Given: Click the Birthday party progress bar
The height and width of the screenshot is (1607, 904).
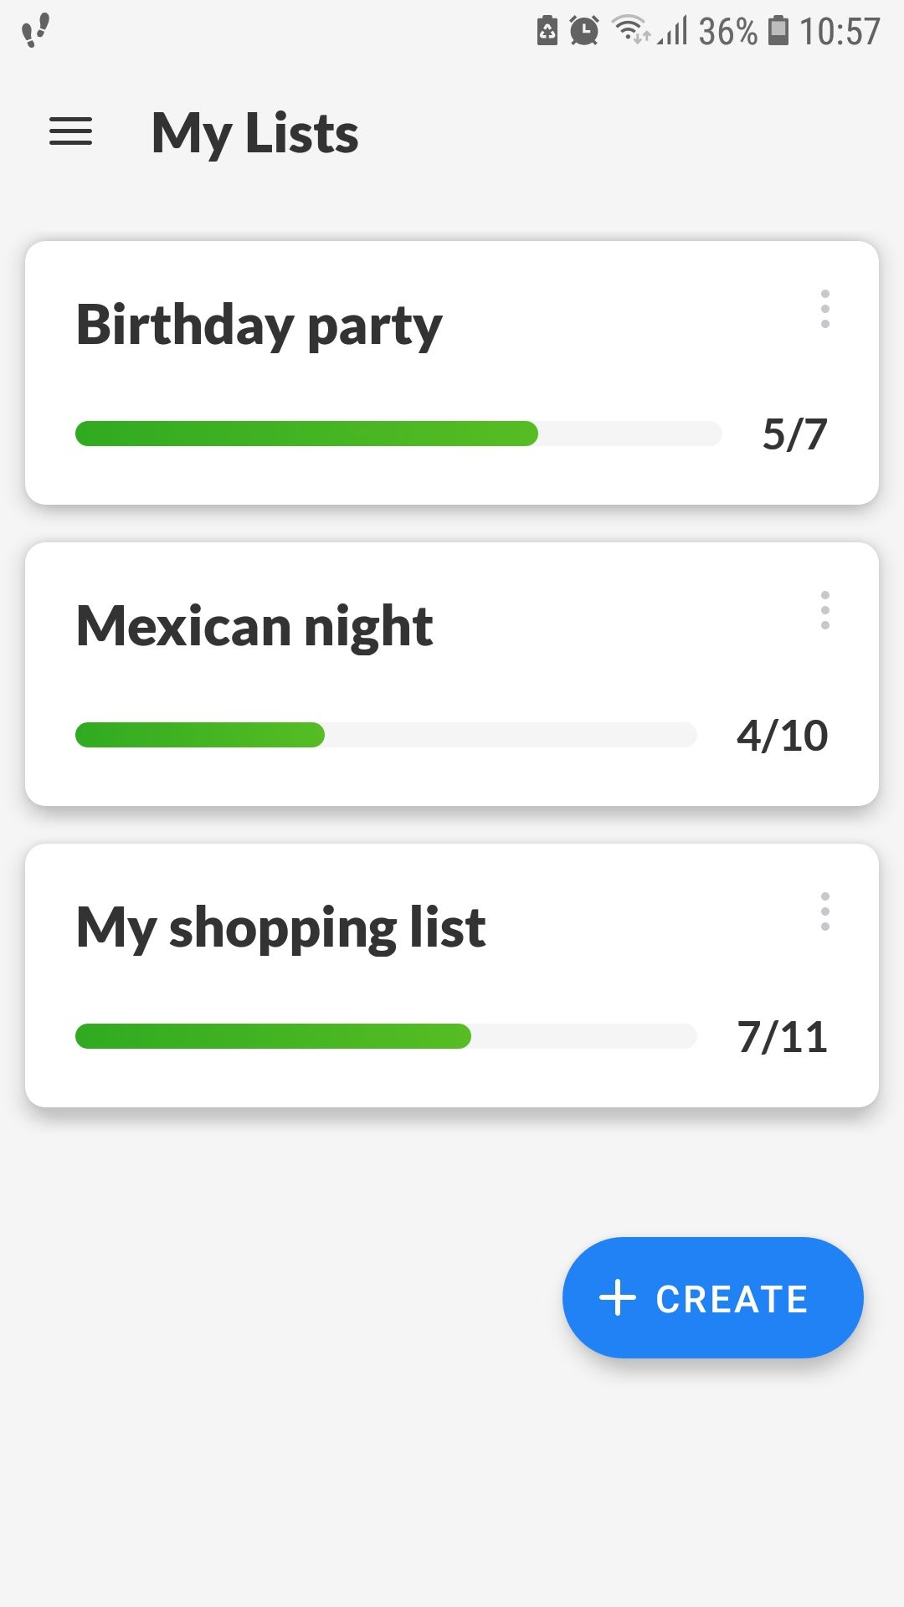Looking at the screenshot, I should click(x=398, y=434).
